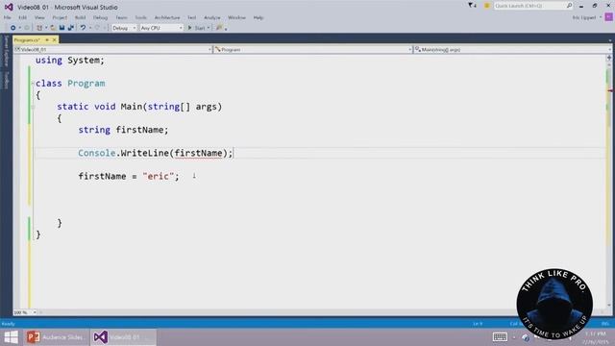Click the Undo arrow icon
This screenshot has height=346, width=615.
pos(83,28)
